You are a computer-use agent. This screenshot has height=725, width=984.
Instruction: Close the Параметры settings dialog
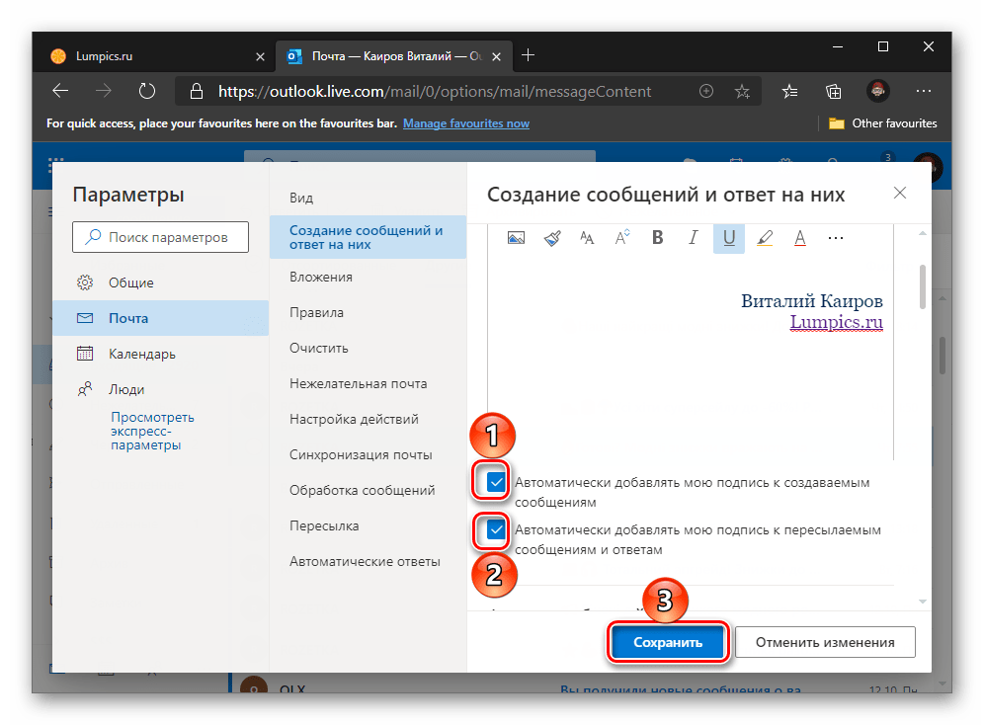(899, 194)
